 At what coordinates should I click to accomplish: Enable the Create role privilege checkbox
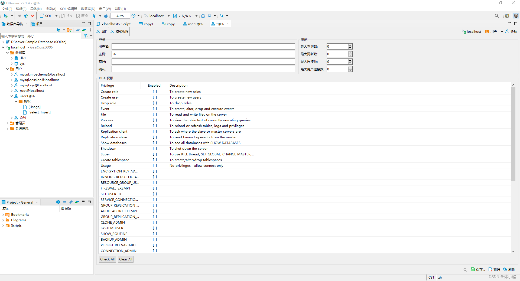[x=154, y=92]
